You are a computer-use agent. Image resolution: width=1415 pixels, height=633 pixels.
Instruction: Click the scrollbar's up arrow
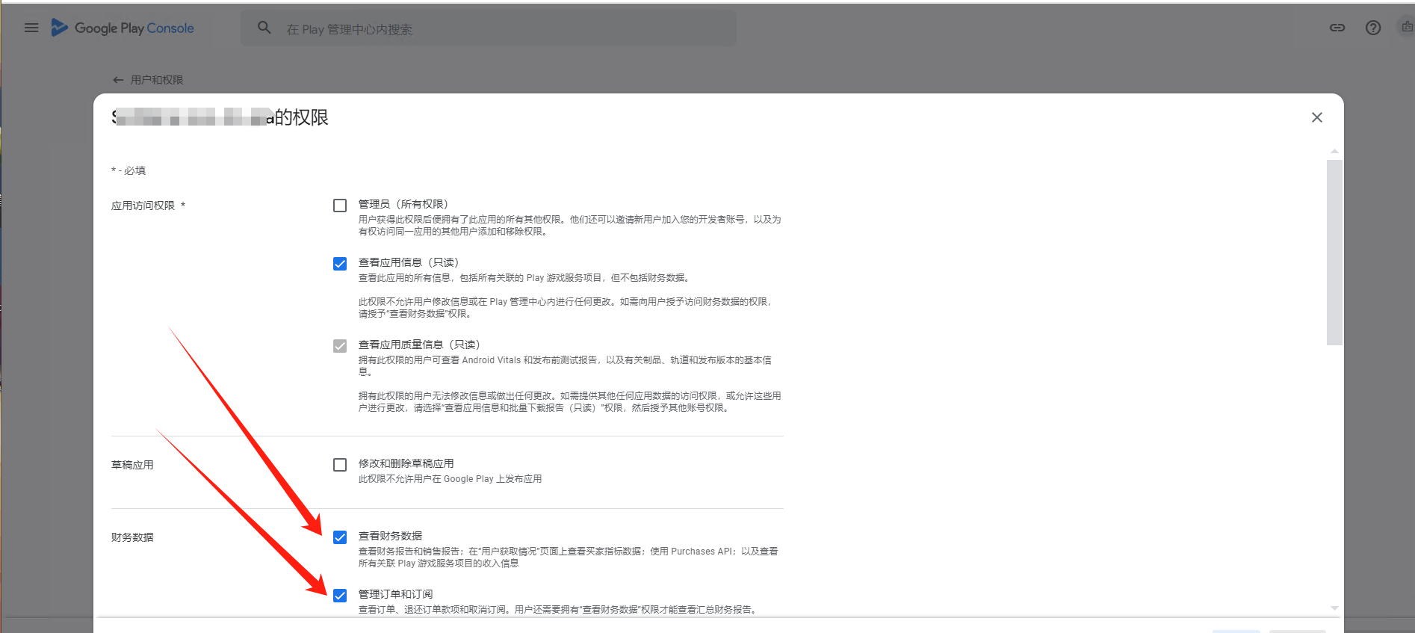coord(1334,152)
